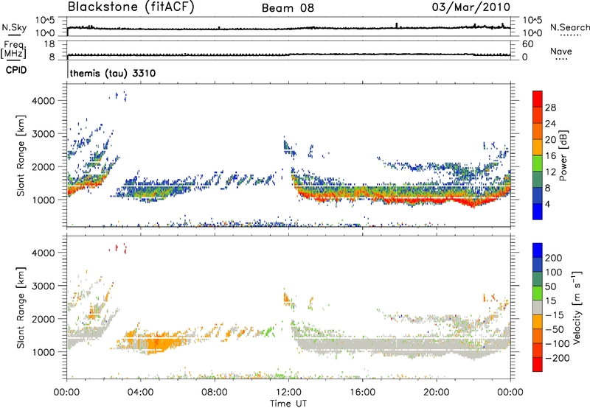
Task: Click the 200 label on Velocity colorbar
Action: [554, 258]
